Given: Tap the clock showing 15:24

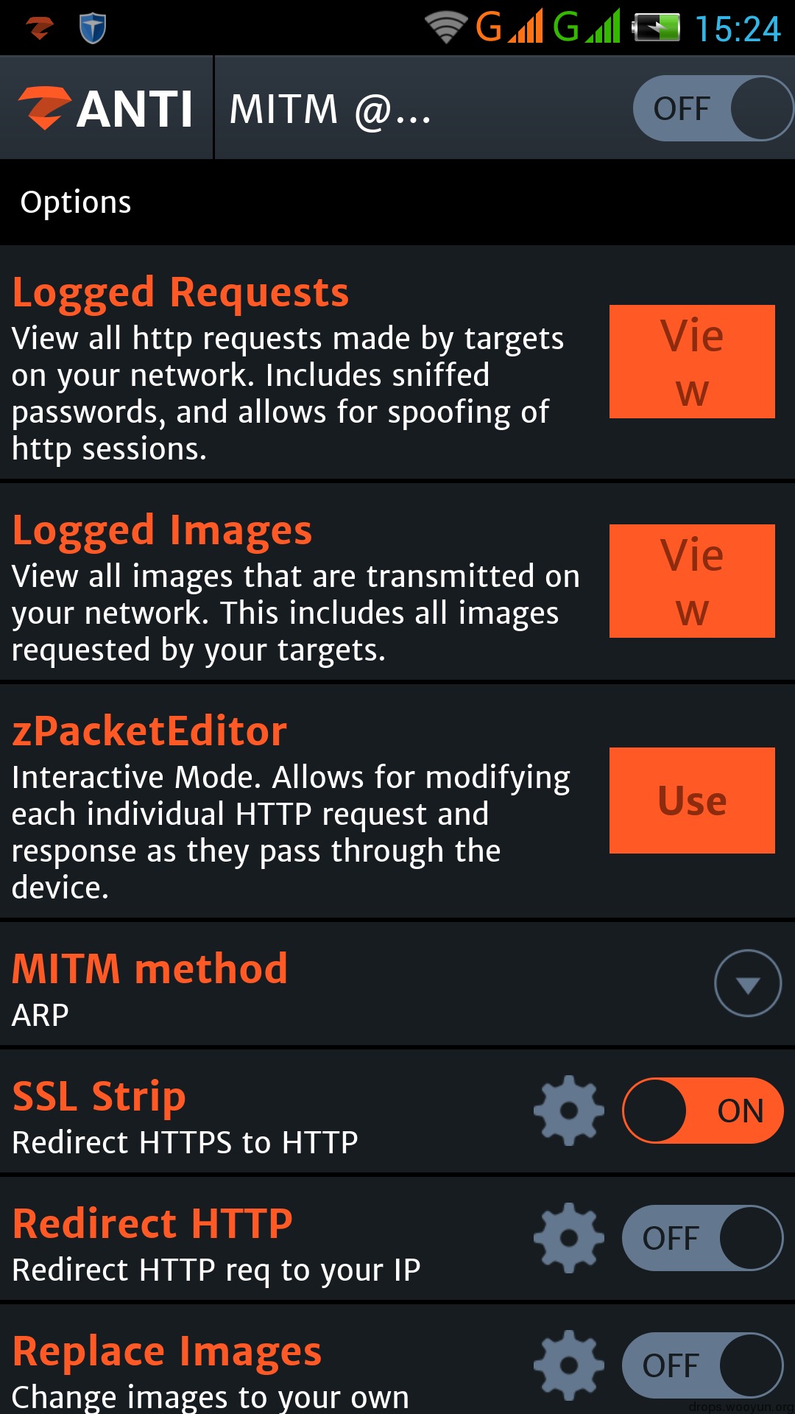Looking at the screenshot, I should pyautogui.click(x=738, y=29).
